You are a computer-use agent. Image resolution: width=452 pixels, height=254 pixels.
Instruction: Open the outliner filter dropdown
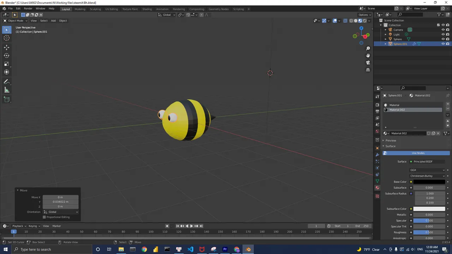click(x=440, y=14)
